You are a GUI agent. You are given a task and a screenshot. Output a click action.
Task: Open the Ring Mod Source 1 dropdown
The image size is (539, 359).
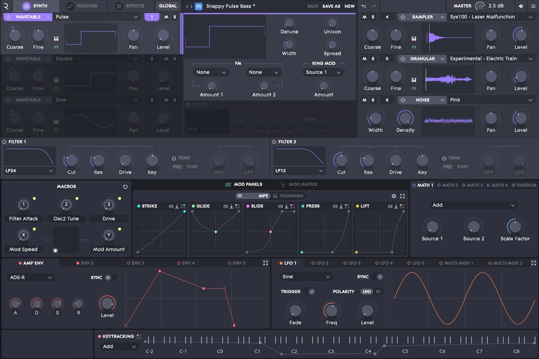tap(323, 72)
